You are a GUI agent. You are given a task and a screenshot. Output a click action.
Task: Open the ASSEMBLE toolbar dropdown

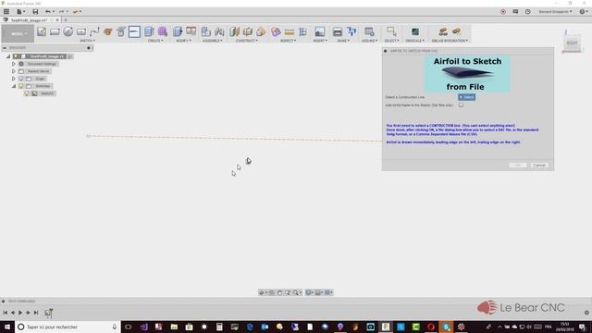(x=212, y=41)
